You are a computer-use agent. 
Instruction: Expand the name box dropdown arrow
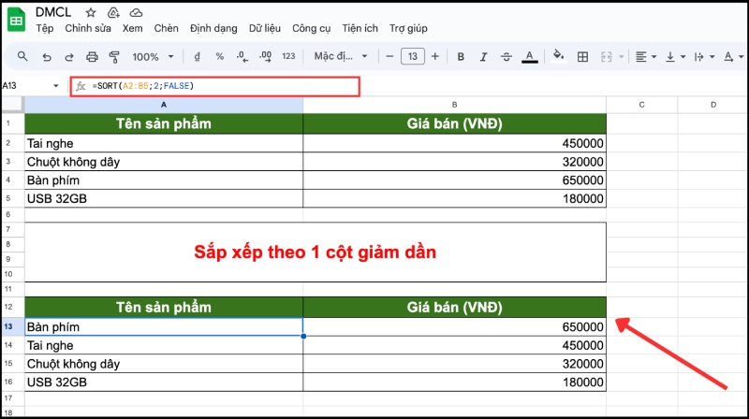pyautogui.click(x=56, y=86)
